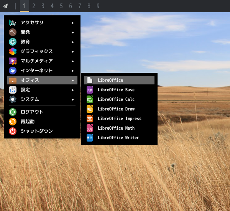Click the 教育 atom icon
Viewport: 230px width, 211px height.
13,42
